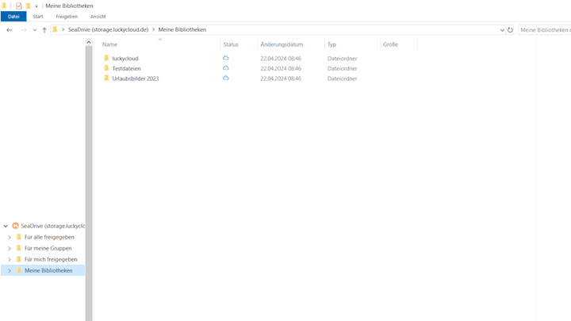Click the date cell of luckycloud row
The height and width of the screenshot is (321, 571).
tap(281, 58)
